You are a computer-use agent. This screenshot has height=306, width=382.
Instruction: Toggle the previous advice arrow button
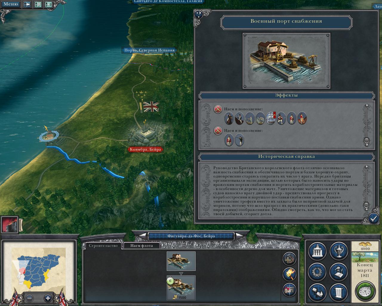pos(27,4)
